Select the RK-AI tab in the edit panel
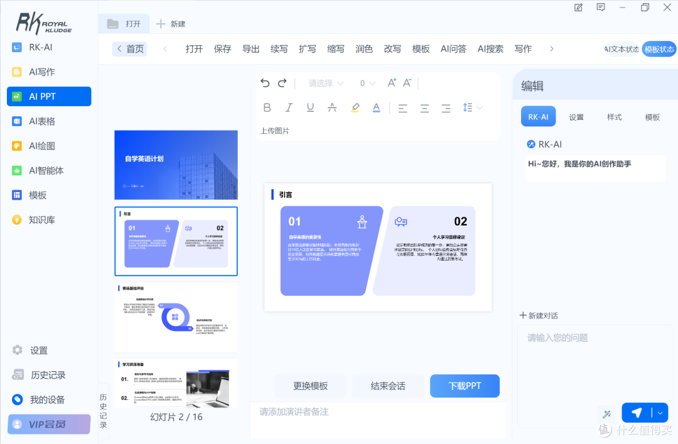 pyautogui.click(x=539, y=117)
